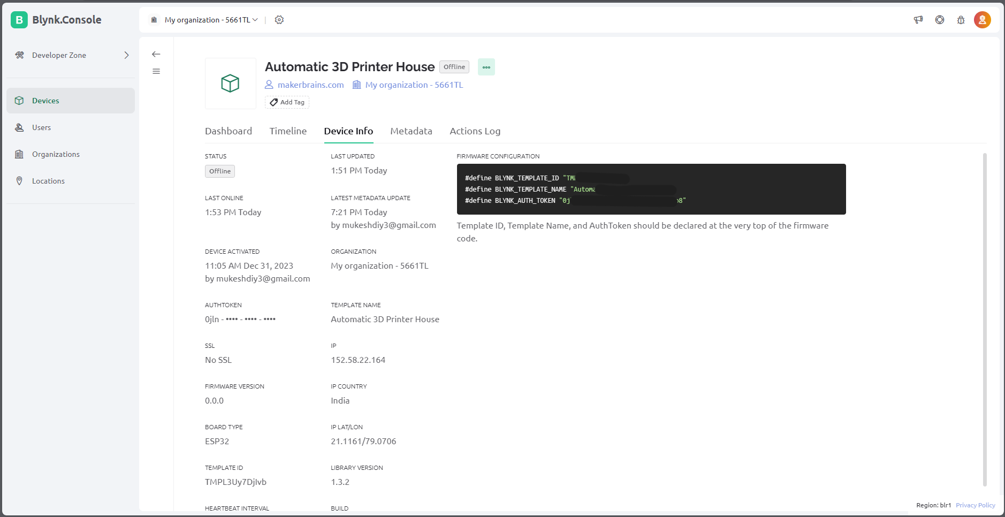Open the Metadata tab
This screenshot has width=1005, height=517.
[x=411, y=131]
